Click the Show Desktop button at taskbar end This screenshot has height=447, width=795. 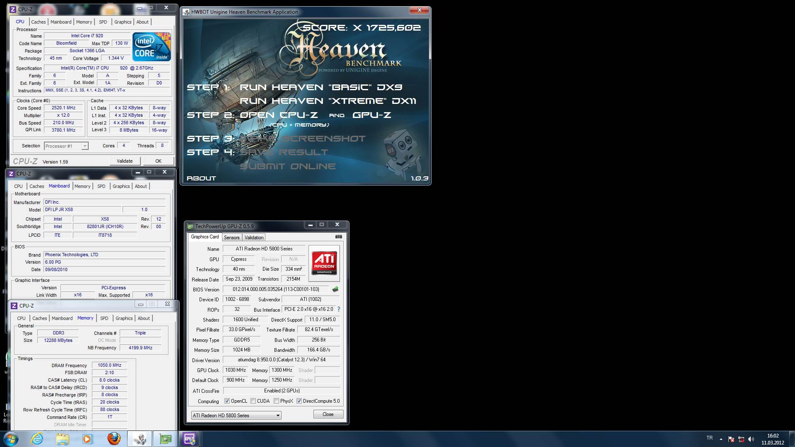[792, 439]
